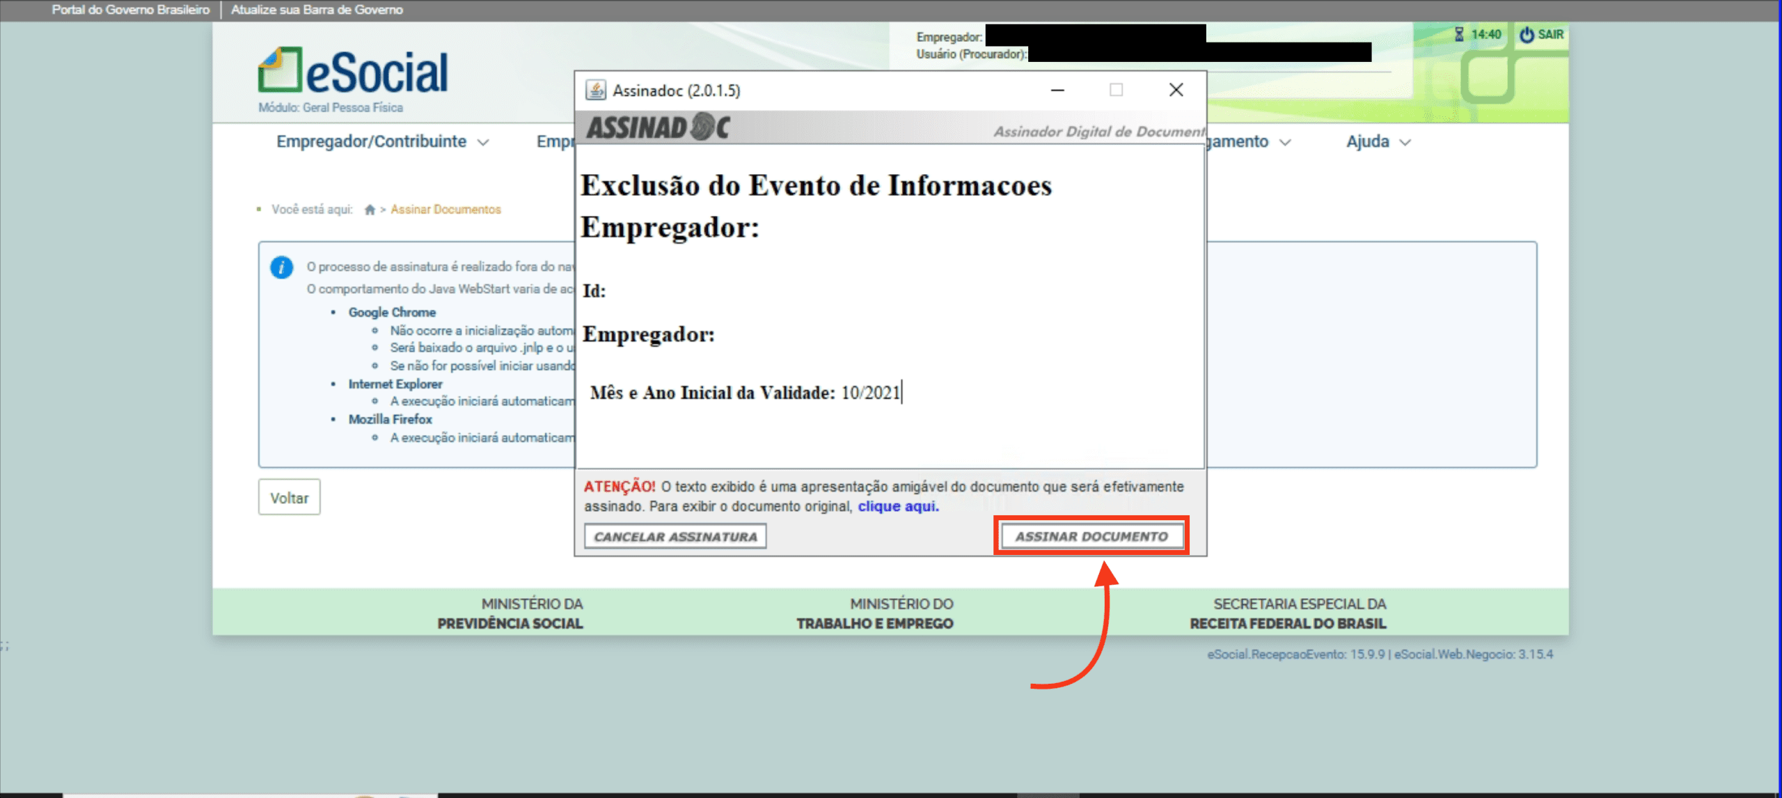Click the Assinadoc Java window icon

tap(595, 91)
